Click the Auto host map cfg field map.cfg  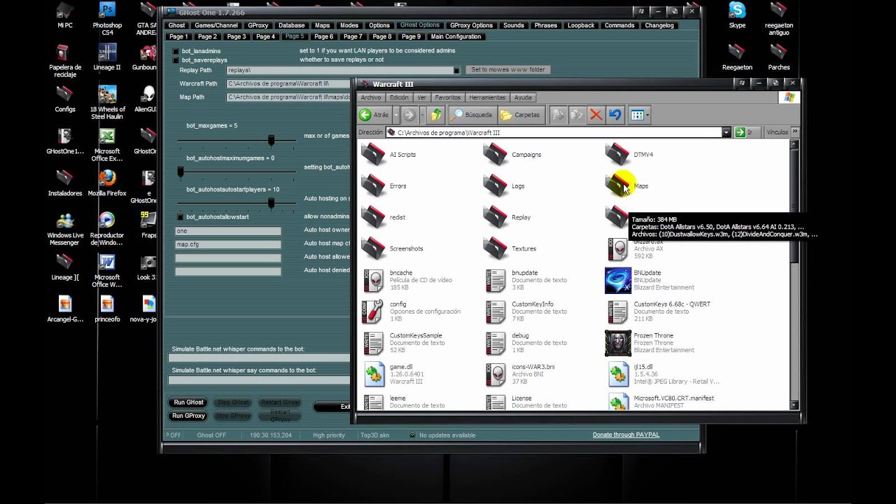click(227, 244)
